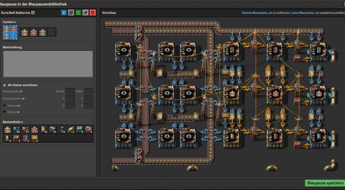Viewport: 345px width, 190px height.
Task: Click the Blaupausenbibliothek window title
Action: coord(33,4)
